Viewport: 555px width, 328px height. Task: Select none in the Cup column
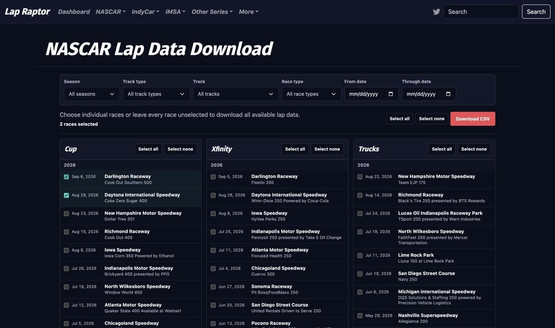[x=180, y=149]
